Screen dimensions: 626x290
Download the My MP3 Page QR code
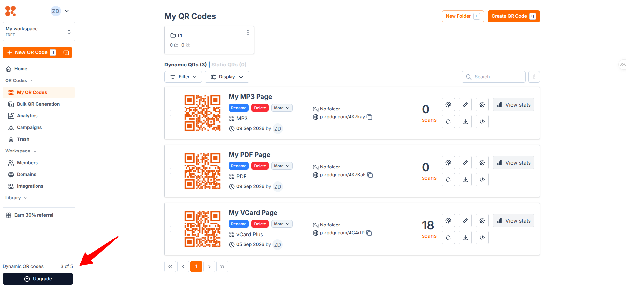coord(465,122)
